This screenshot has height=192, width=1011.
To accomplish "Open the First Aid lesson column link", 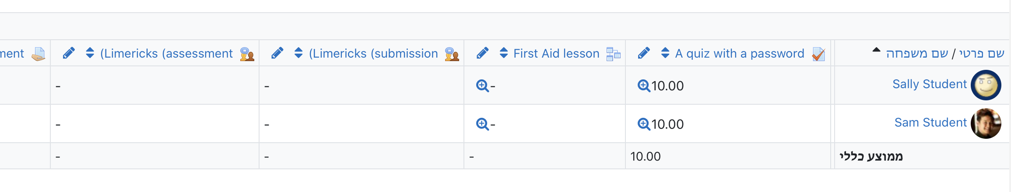I will (556, 54).
